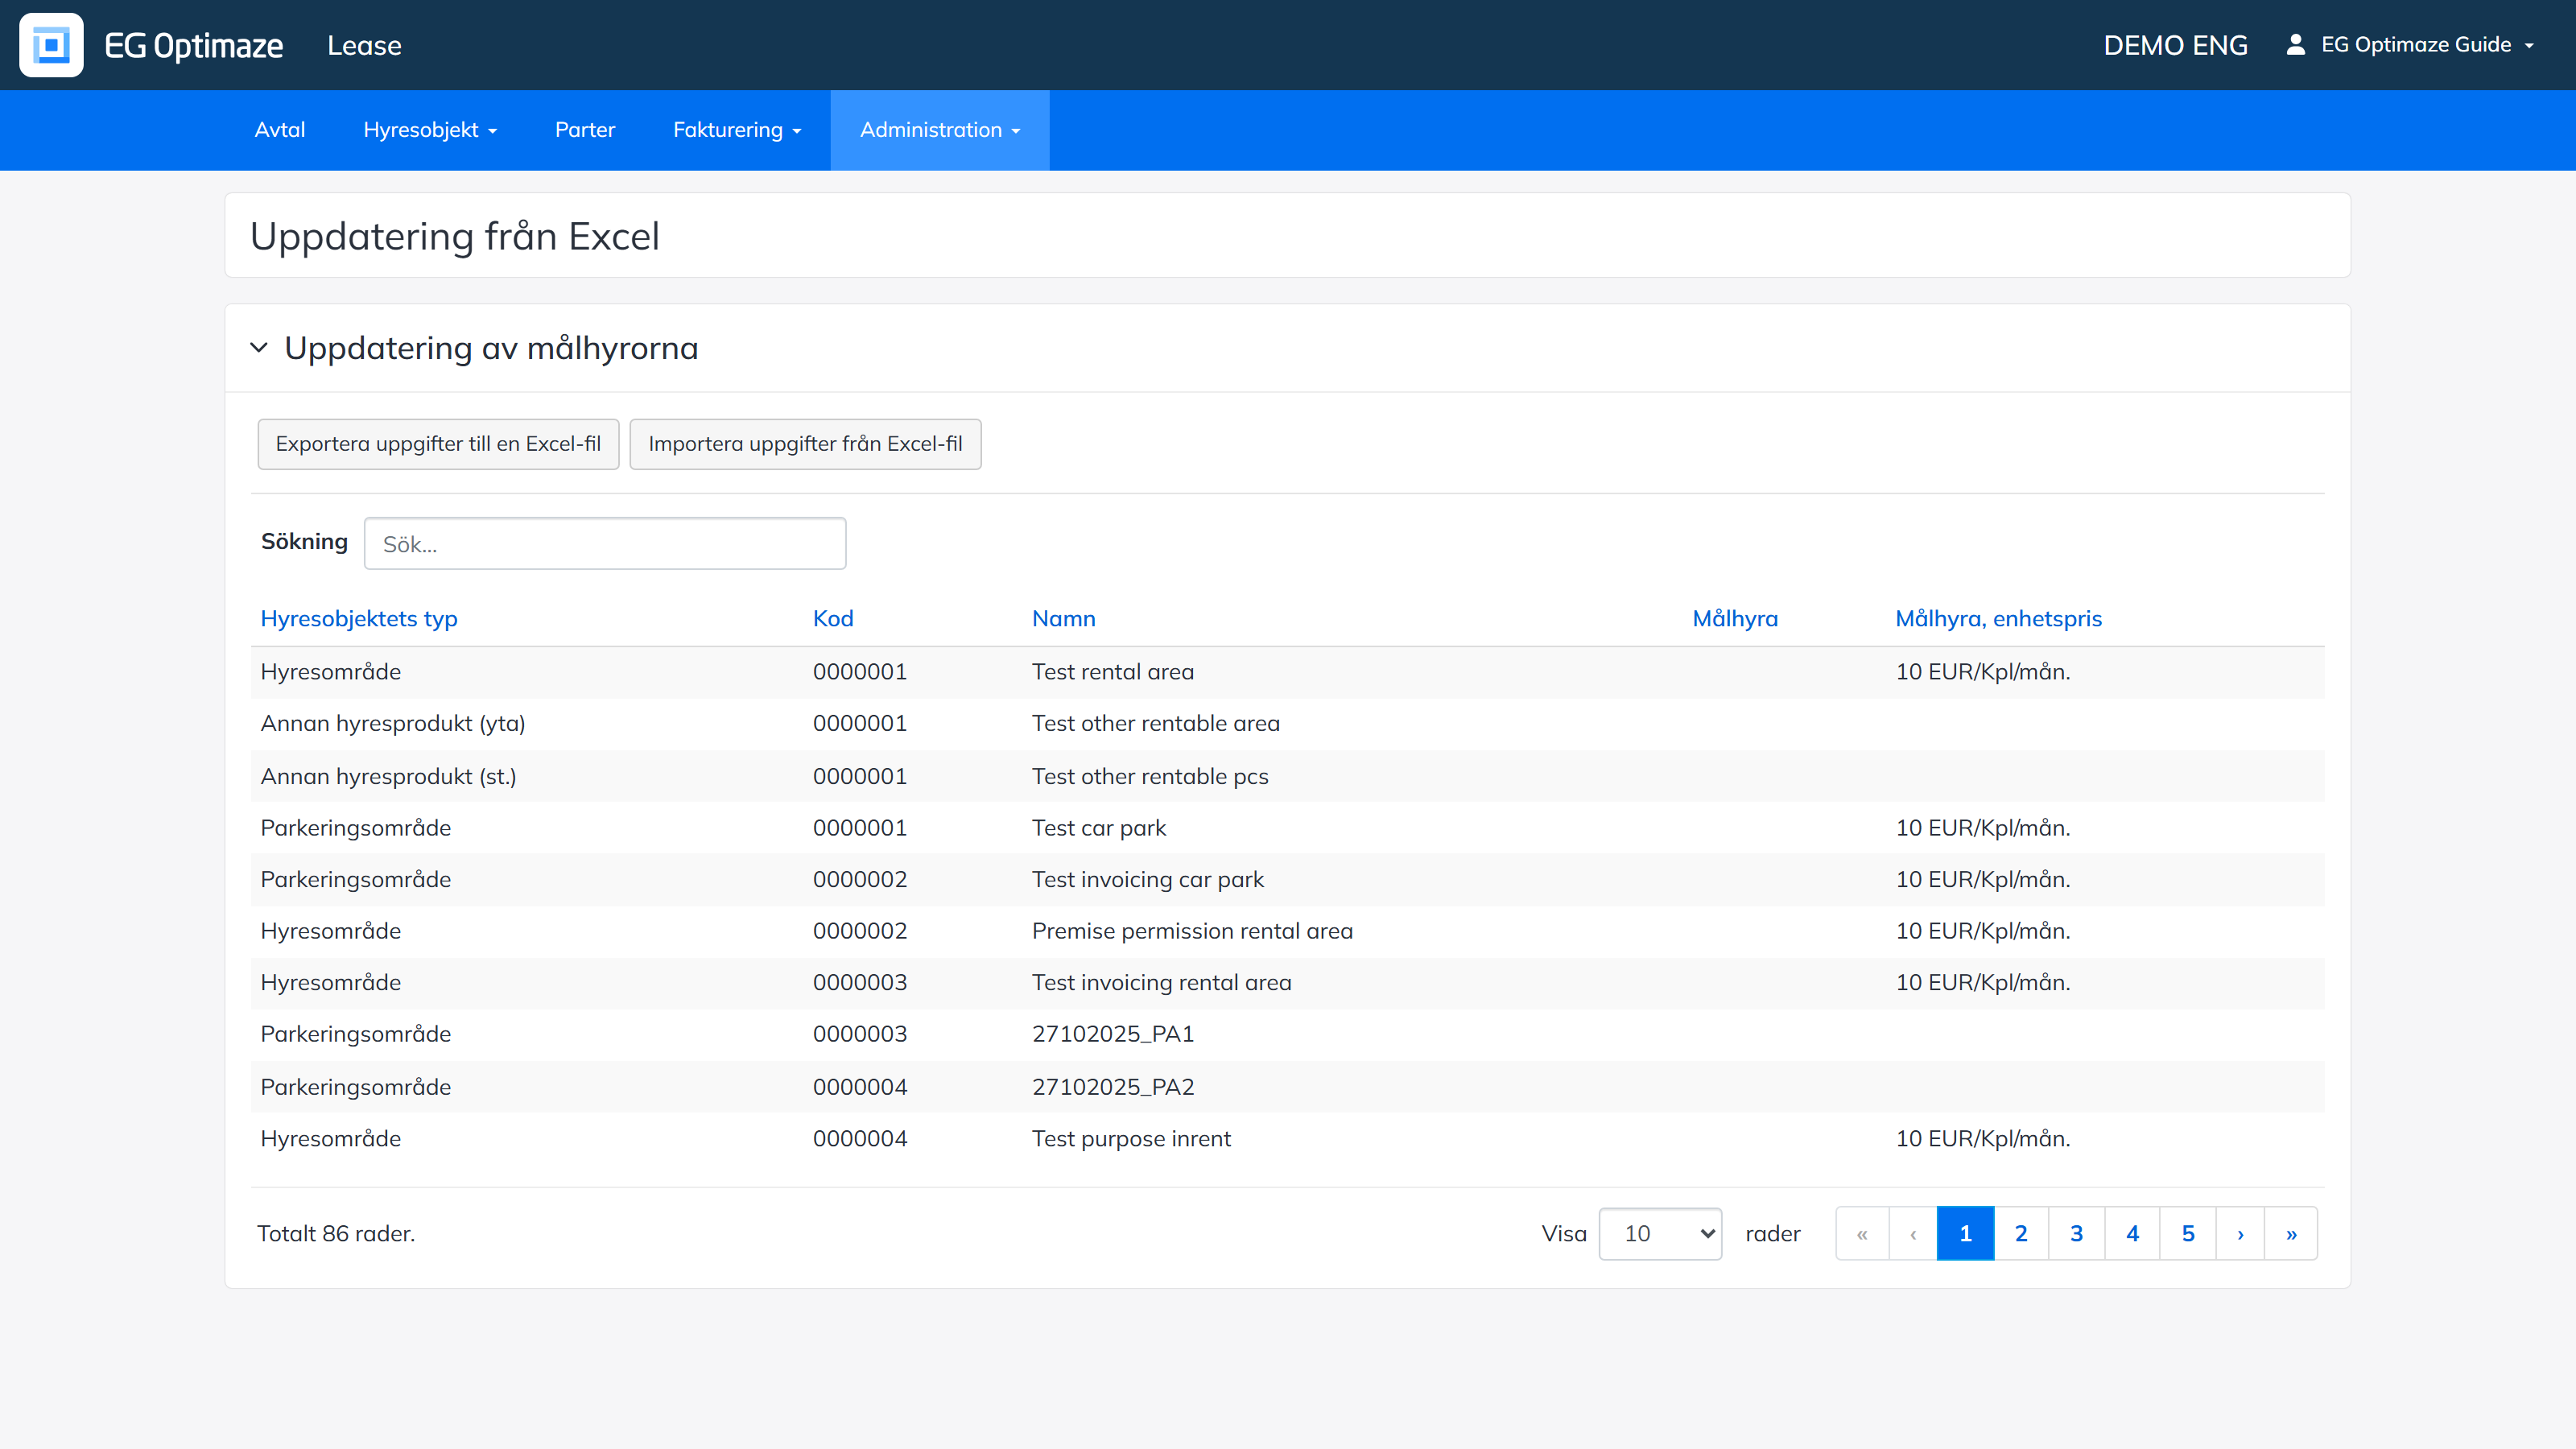Click the Uppdatering från Excel page heading
Screen dimensions: 2576x1449
[x=455, y=237]
